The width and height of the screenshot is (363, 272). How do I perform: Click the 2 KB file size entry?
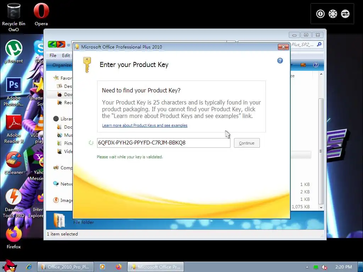point(305,192)
